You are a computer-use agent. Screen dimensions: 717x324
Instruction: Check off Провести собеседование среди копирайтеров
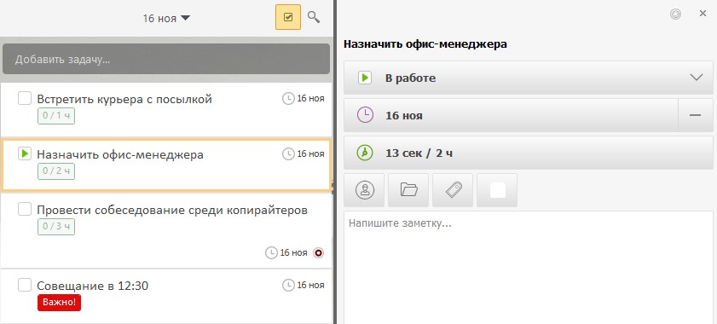click(24, 209)
